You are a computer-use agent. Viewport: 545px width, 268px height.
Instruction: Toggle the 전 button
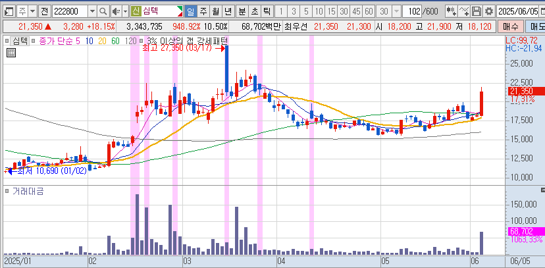(x=44, y=12)
